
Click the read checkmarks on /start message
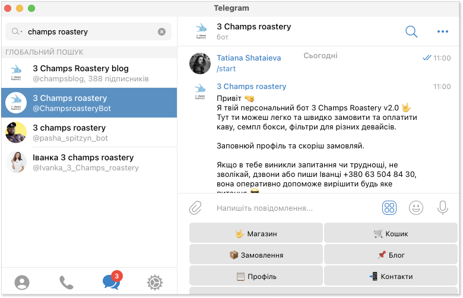click(427, 58)
